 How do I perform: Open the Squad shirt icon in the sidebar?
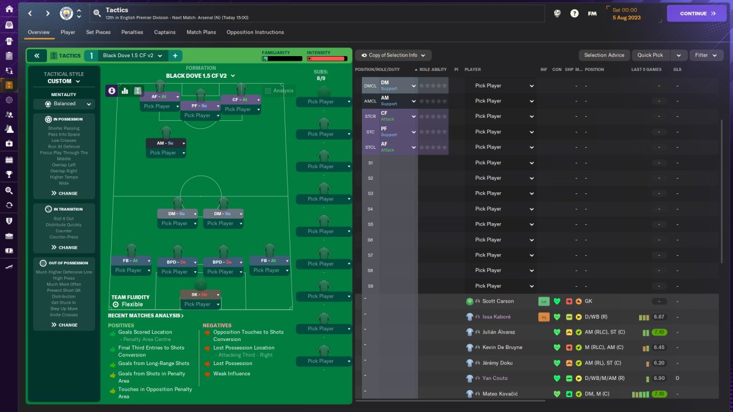(9, 41)
